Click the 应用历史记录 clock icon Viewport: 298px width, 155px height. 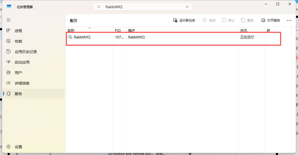point(8,51)
